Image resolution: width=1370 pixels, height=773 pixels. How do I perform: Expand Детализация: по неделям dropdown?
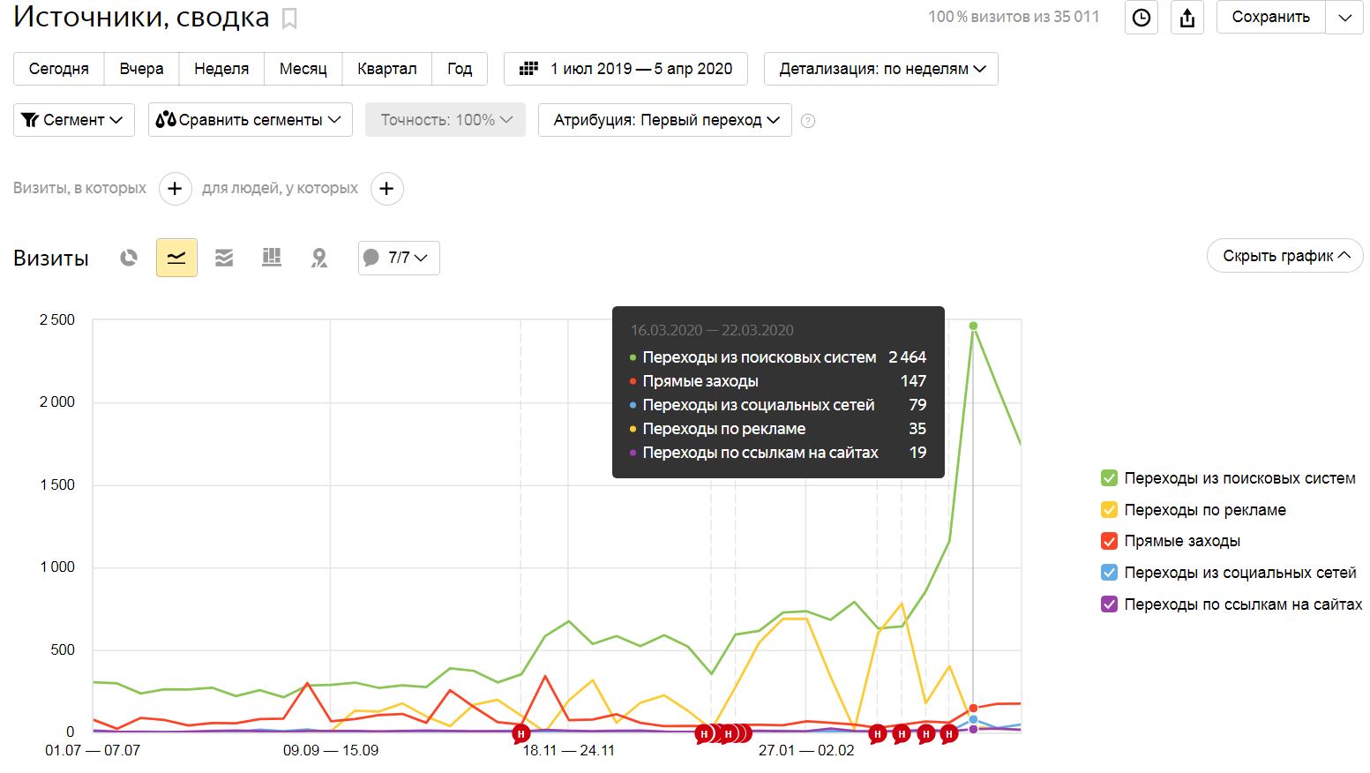coord(881,69)
